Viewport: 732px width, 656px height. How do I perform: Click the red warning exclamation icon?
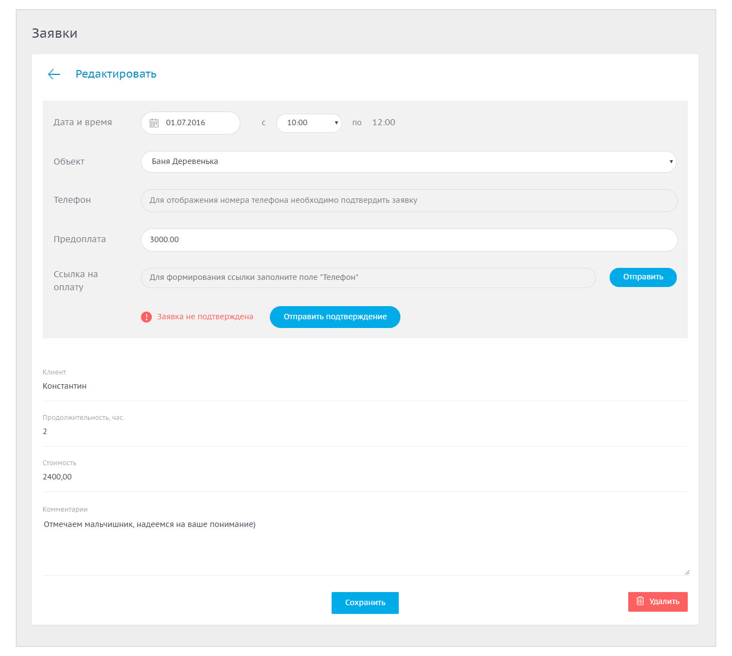146,317
